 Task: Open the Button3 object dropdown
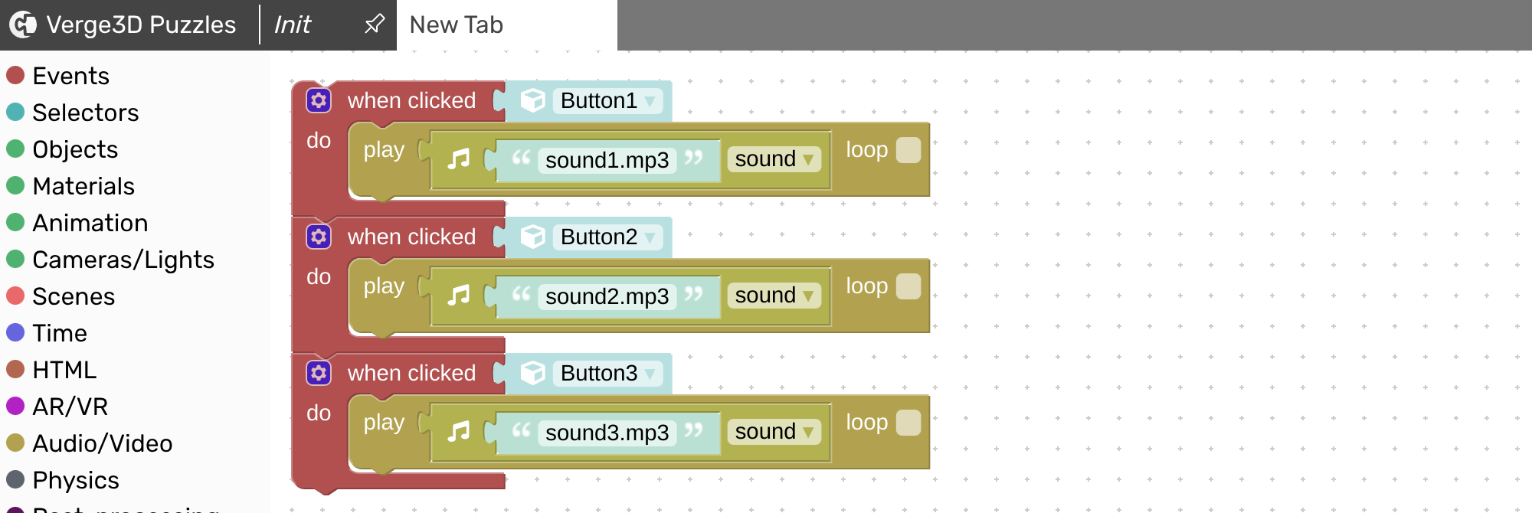click(x=608, y=373)
